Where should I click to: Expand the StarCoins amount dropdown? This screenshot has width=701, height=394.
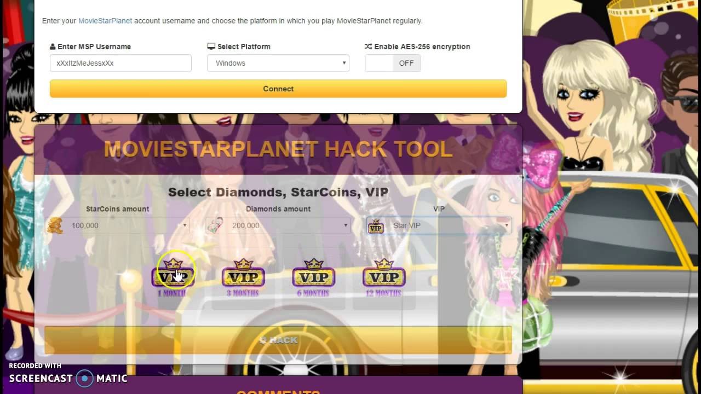pos(117,225)
